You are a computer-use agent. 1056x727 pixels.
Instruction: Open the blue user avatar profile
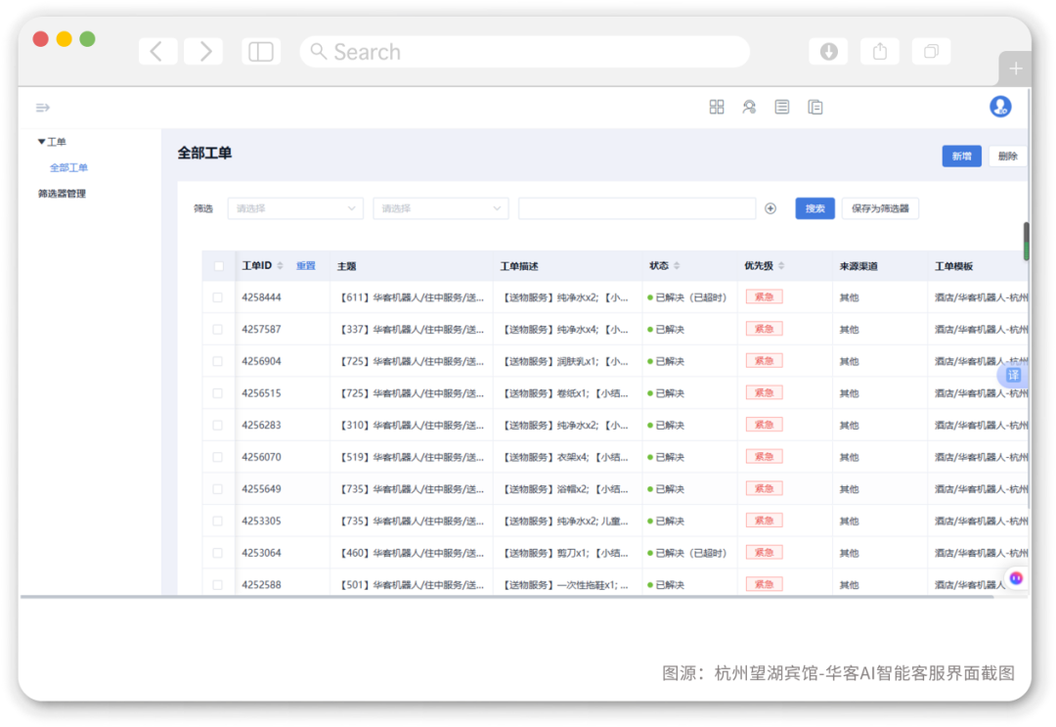pos(1000,107)
